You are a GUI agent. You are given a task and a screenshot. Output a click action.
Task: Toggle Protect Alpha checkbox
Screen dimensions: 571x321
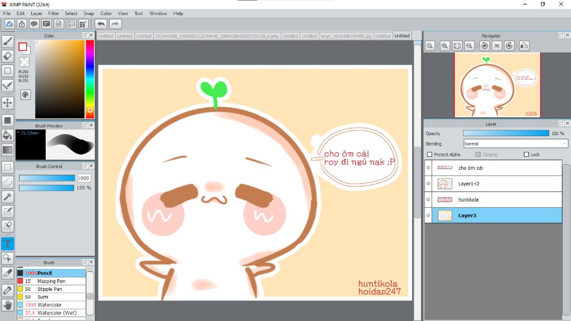pos(430,154)
